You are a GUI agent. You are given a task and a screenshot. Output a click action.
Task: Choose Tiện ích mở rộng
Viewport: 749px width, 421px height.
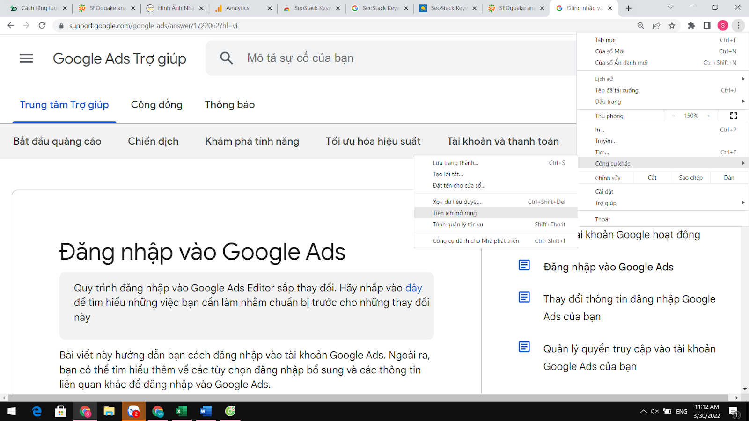(x=496, y=213)
